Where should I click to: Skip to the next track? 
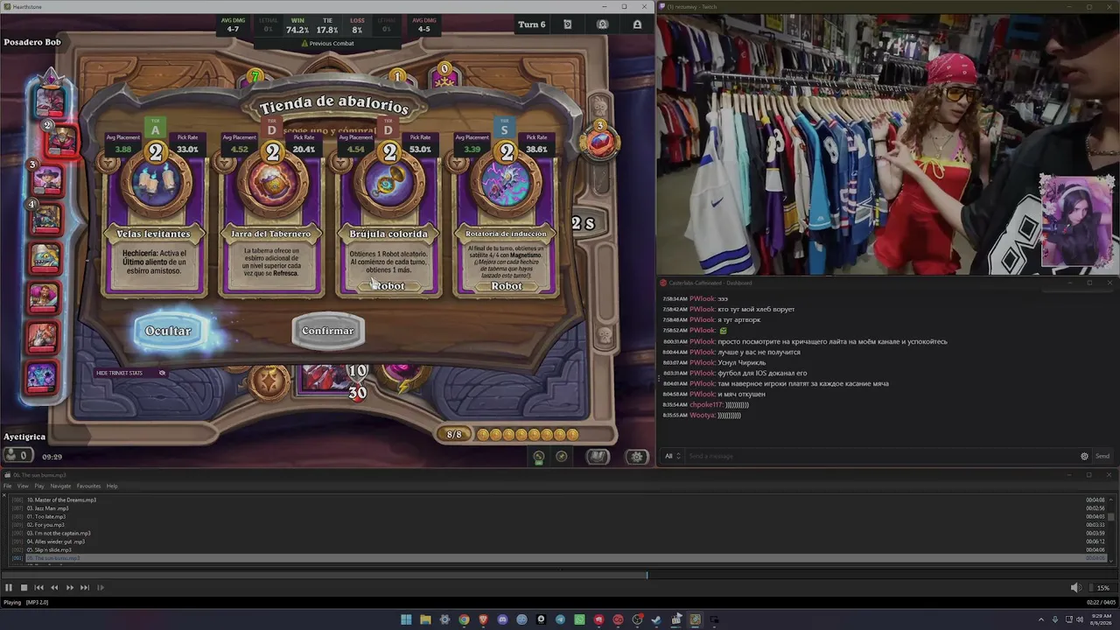coord(85,588)
